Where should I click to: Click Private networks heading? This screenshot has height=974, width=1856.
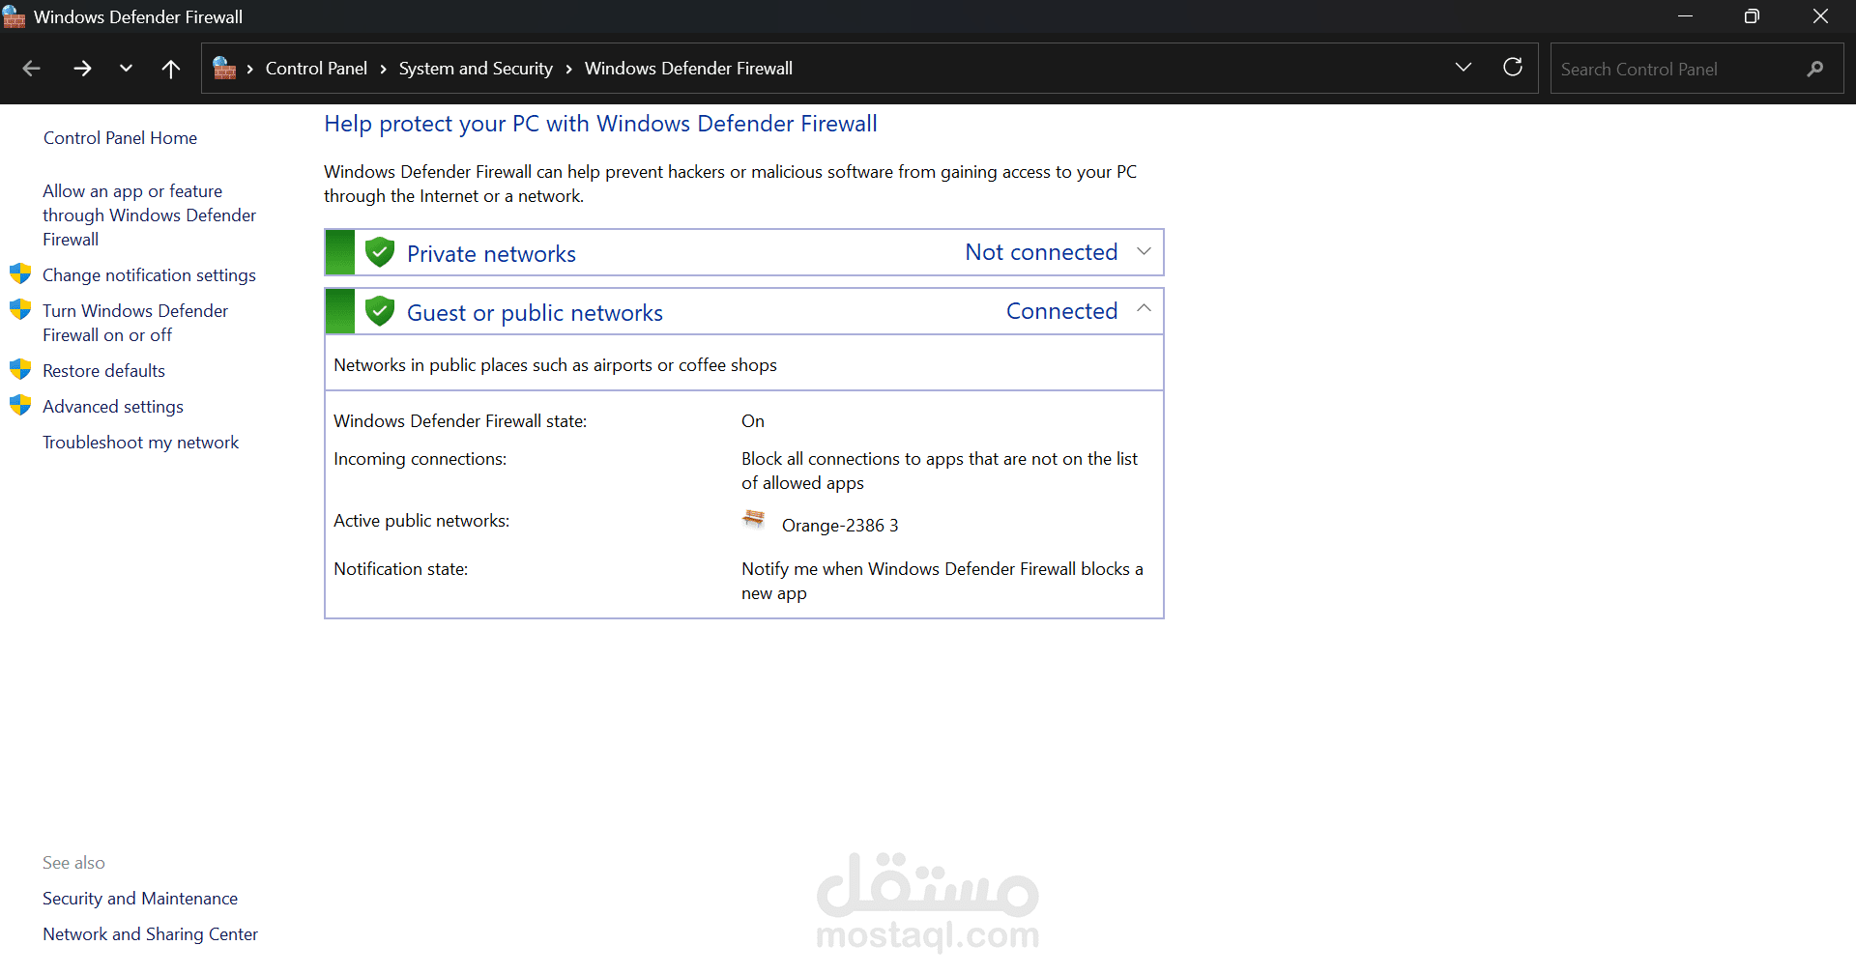[x=491, y=254]
